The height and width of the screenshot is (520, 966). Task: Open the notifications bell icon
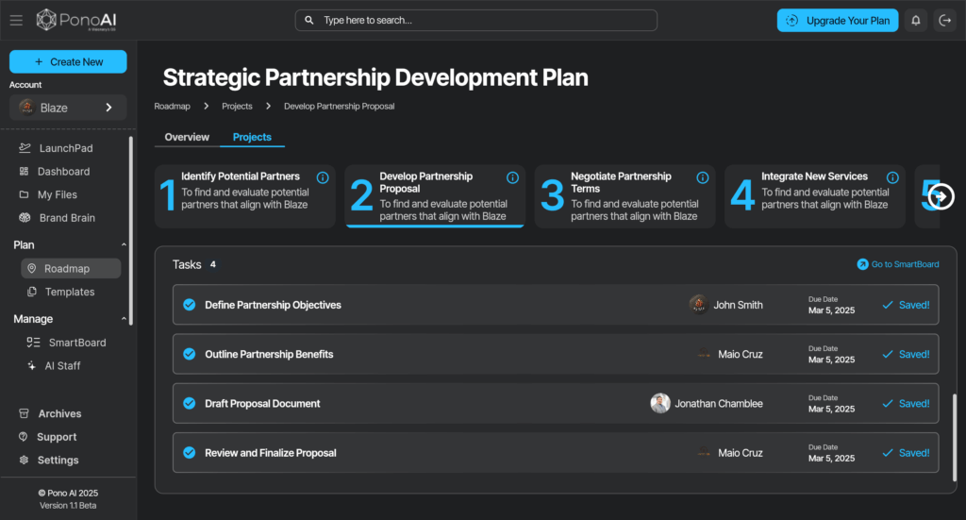coord(915,20)
